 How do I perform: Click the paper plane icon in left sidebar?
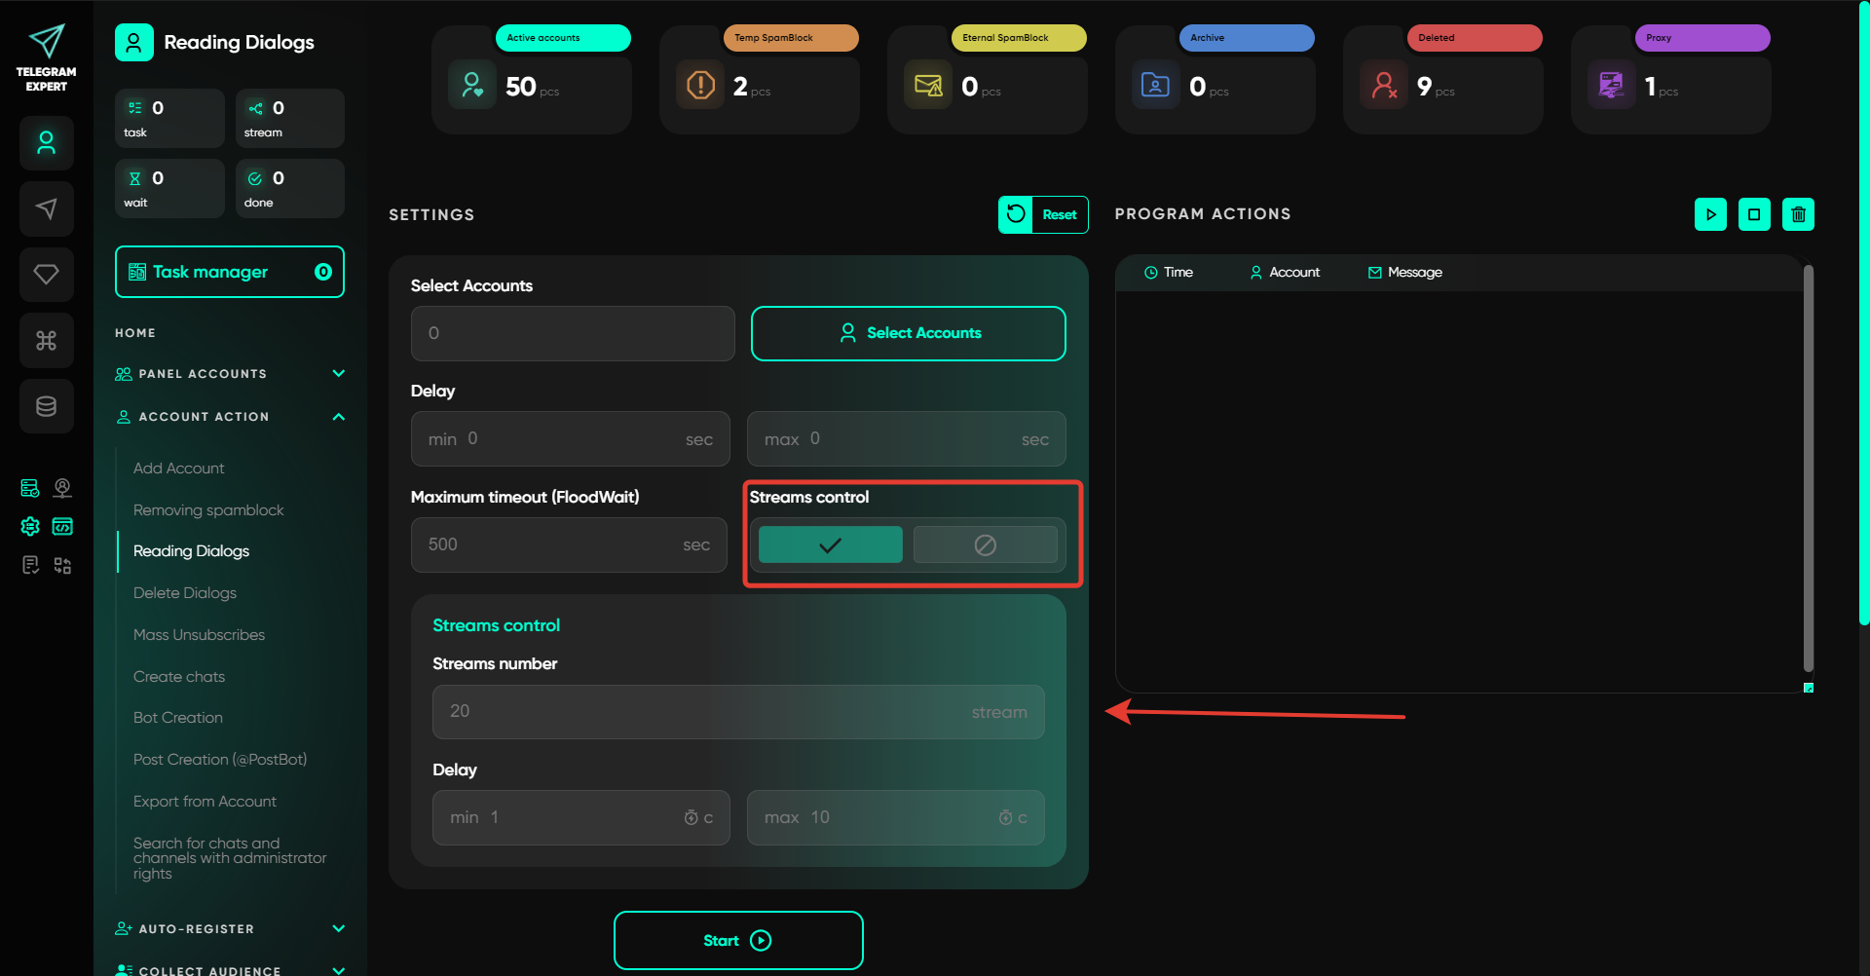tap(46, 208)
